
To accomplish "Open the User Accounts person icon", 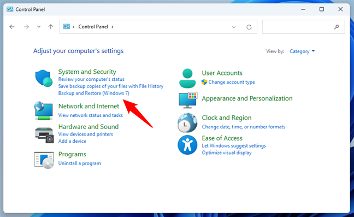I will point(187,78).
